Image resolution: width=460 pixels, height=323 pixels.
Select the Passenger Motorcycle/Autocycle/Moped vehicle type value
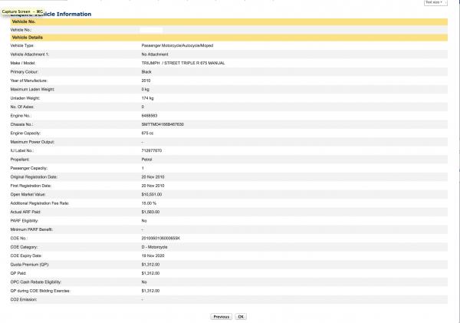(177, 45)
